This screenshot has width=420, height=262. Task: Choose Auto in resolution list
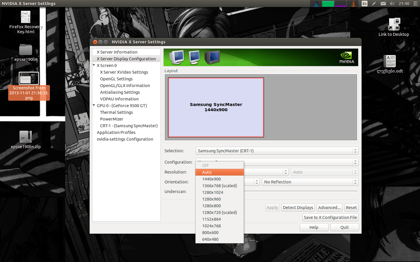[x=220, y=172]
